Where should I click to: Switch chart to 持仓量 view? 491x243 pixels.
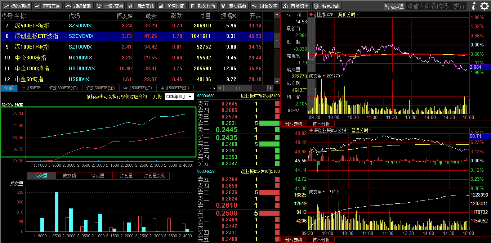pos(126,176)
